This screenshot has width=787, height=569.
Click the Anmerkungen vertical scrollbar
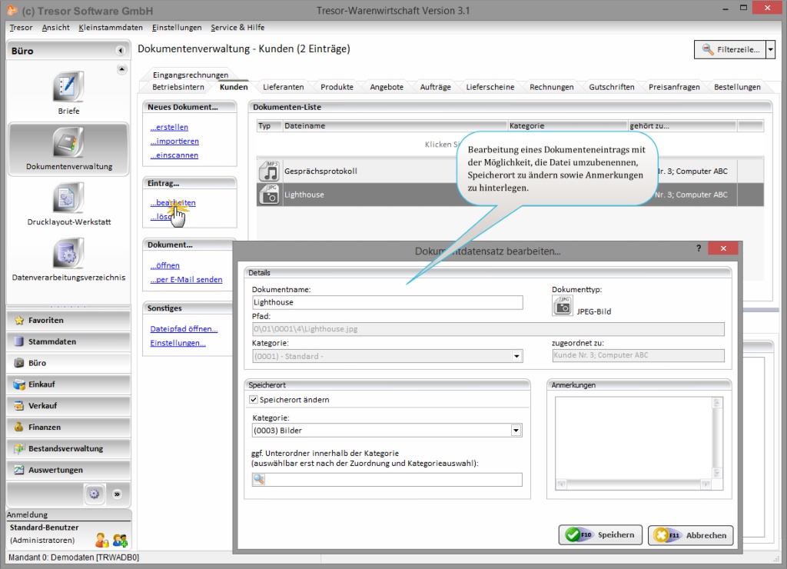[x=717, y=442]
